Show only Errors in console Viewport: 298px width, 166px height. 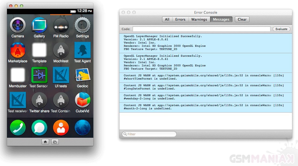(x=180, y=19)
